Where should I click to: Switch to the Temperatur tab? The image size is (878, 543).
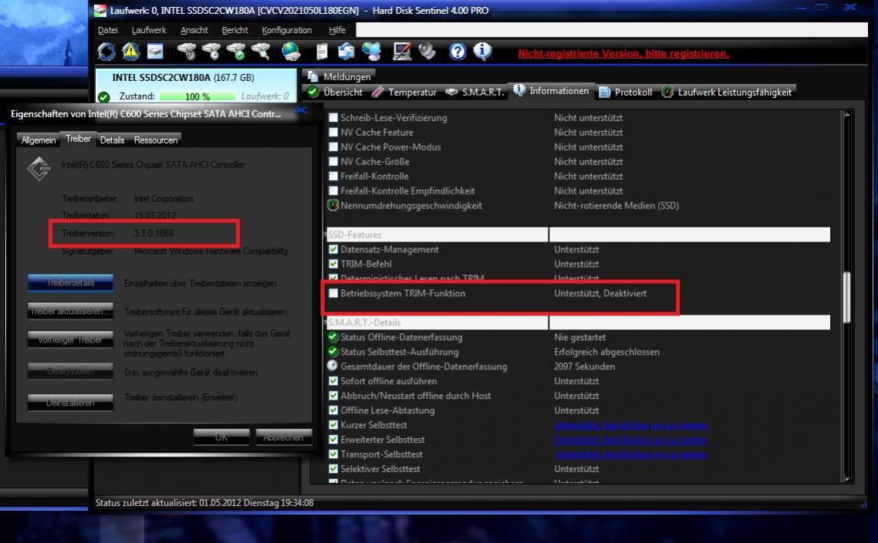[x=405, y=93]
